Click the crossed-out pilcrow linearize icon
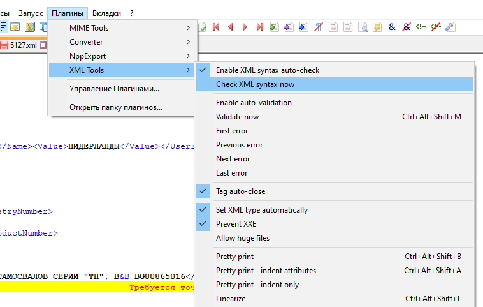Screen dimensions: 483x307 (x=318, y=27)
